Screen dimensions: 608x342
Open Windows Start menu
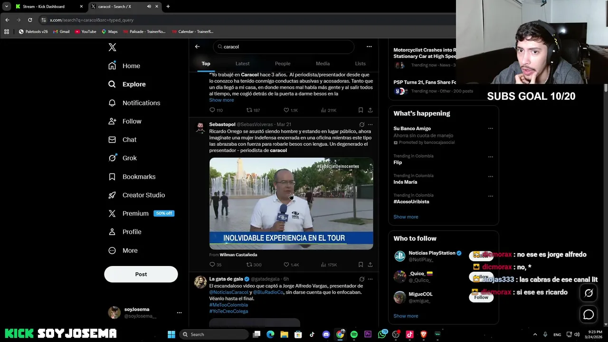[171, 334]
